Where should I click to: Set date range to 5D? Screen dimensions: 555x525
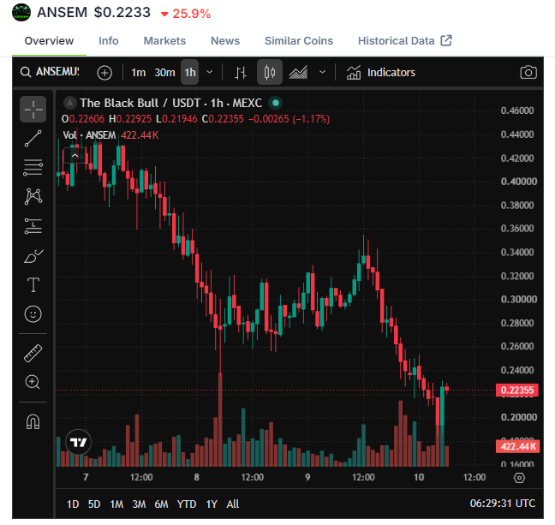[x=94, y=504]
